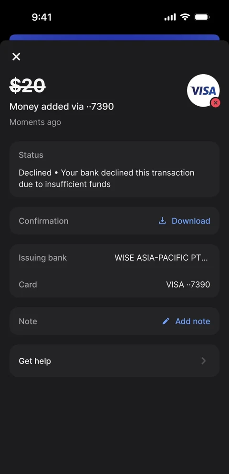
Task: Tap the blue card peeking behind sheet
Action: (x=114, y=37)
